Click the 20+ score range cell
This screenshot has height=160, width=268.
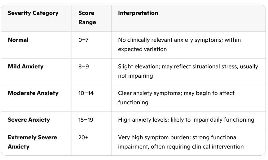(83, 137)
